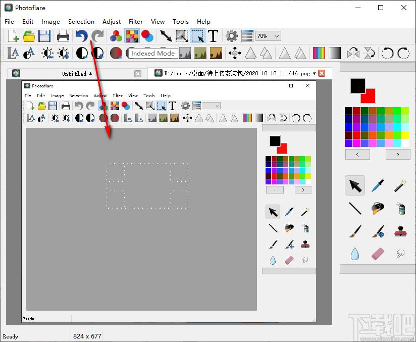The image size is (416, 342).
Task: Select the line tool
Action: [355, 208]
